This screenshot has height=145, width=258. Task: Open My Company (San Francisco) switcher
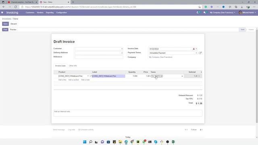222,12
